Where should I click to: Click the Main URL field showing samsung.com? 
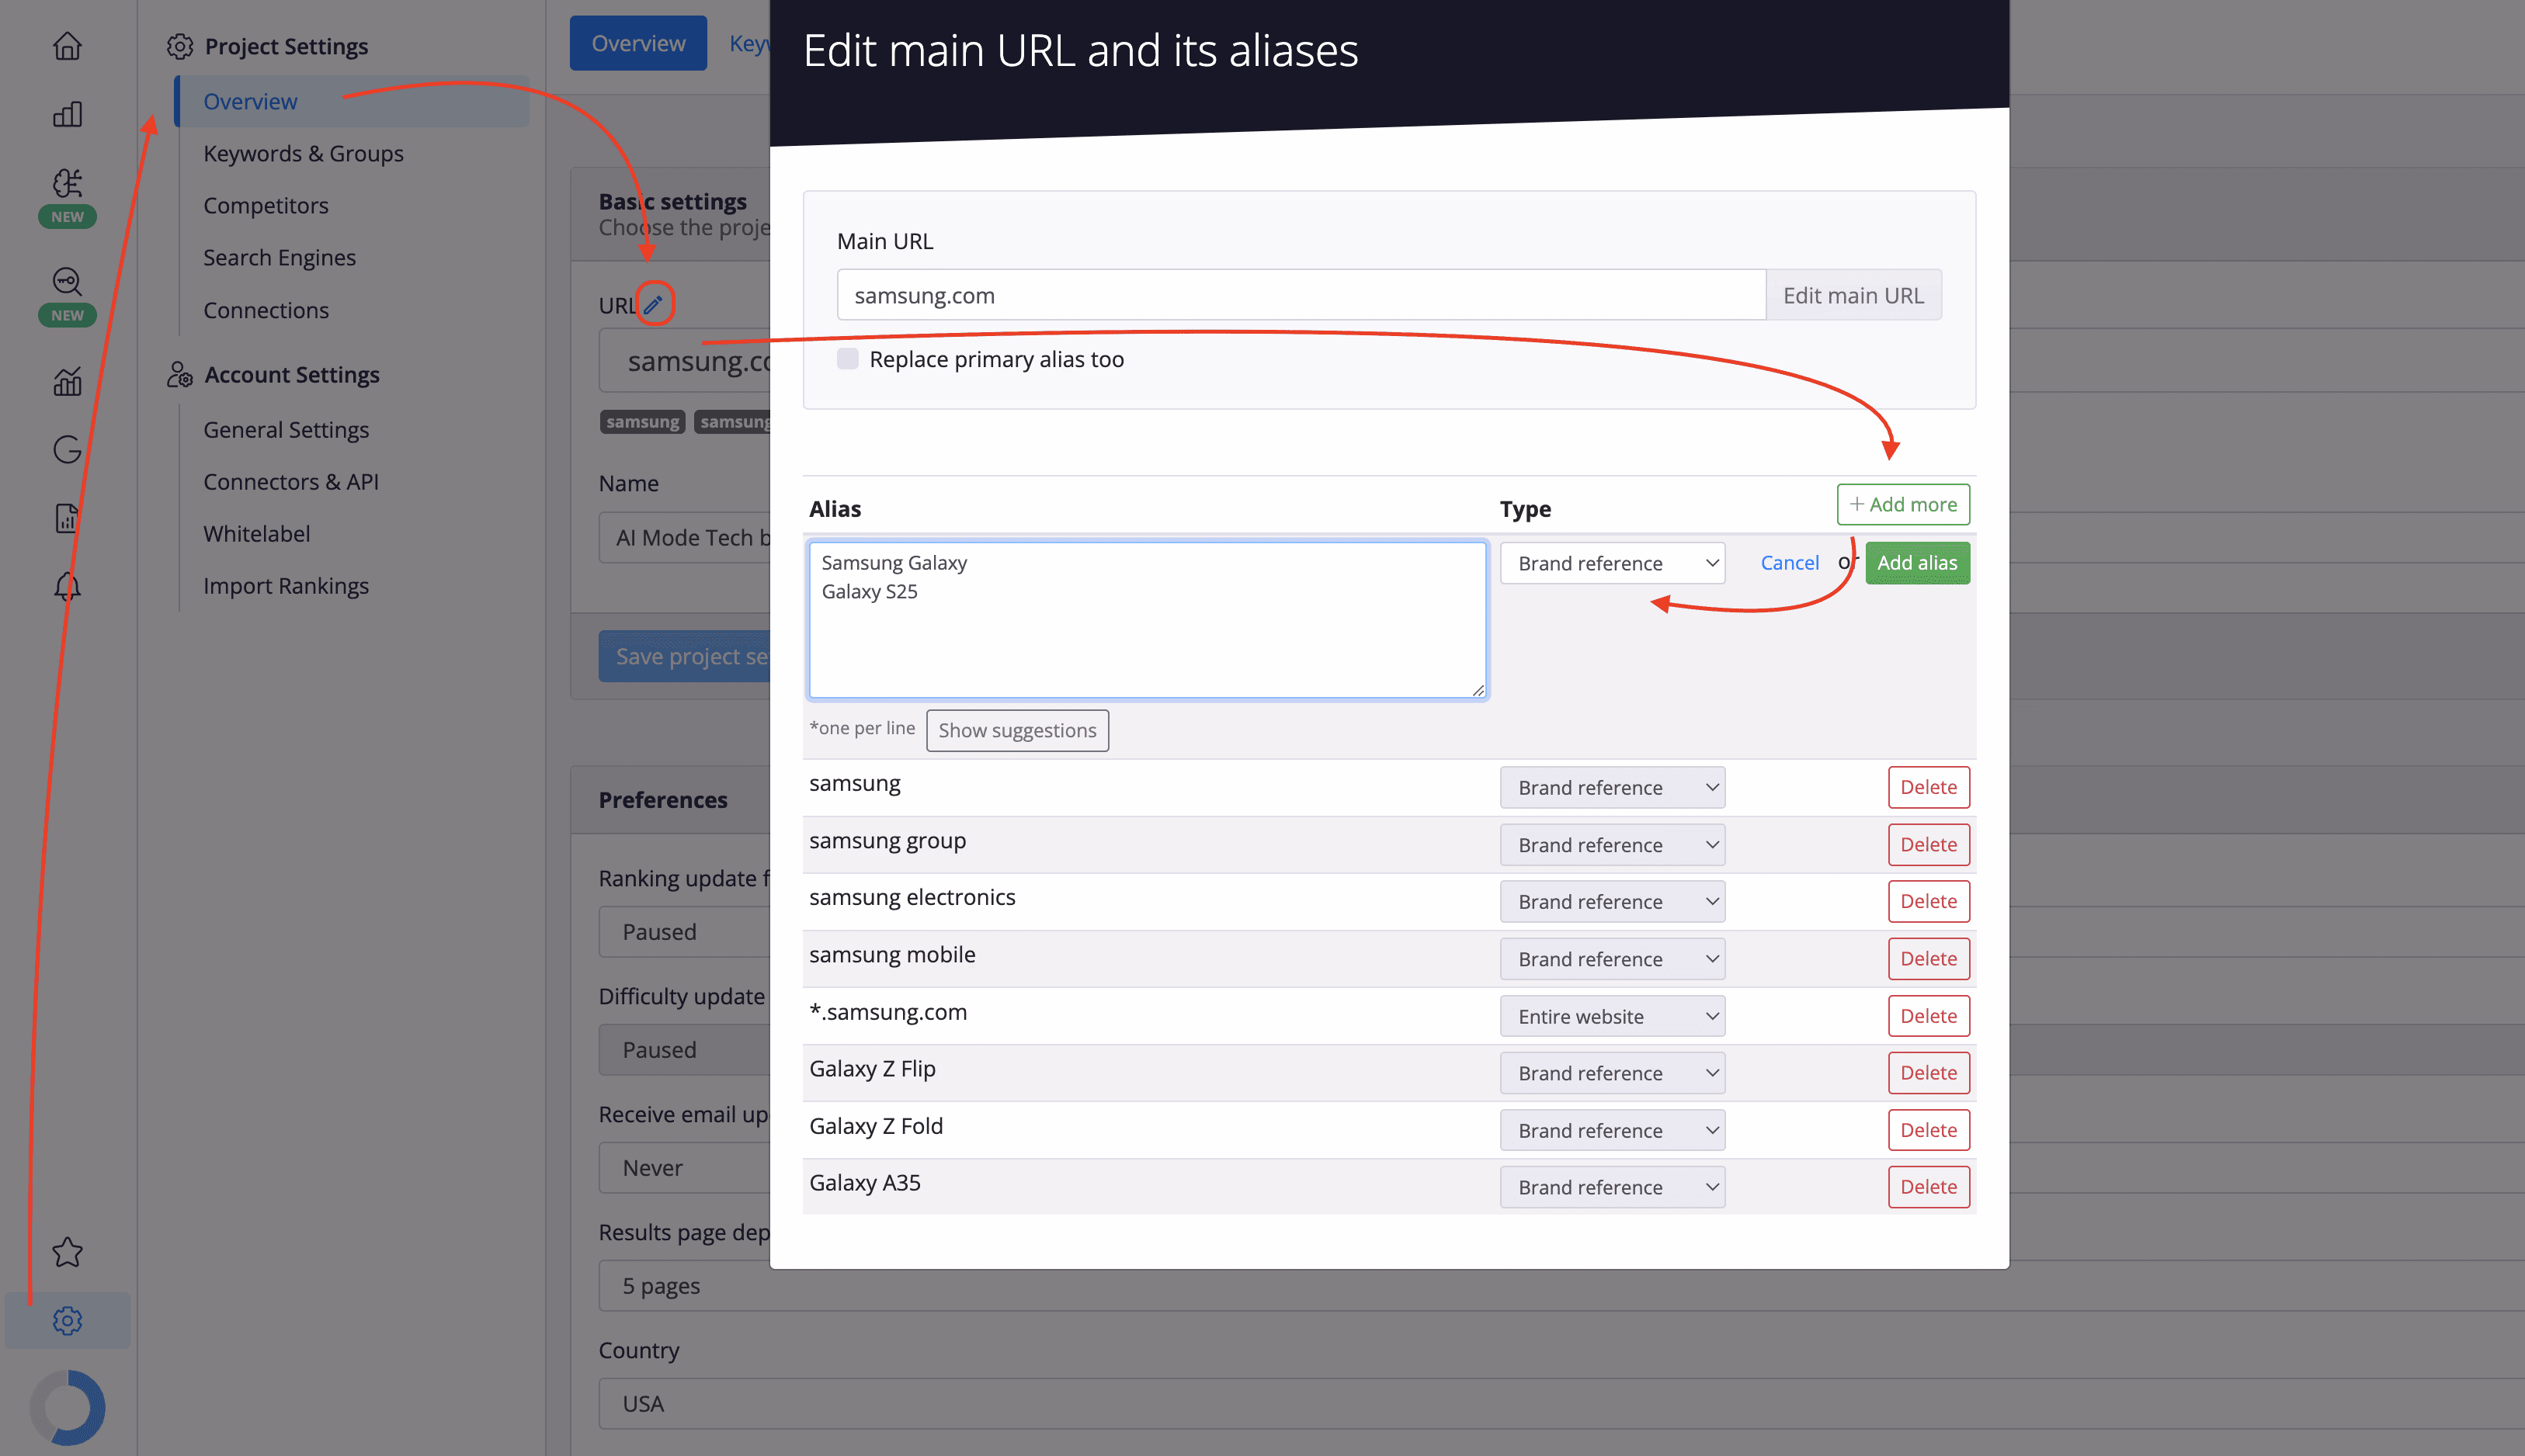click(x=1301, y=295)
